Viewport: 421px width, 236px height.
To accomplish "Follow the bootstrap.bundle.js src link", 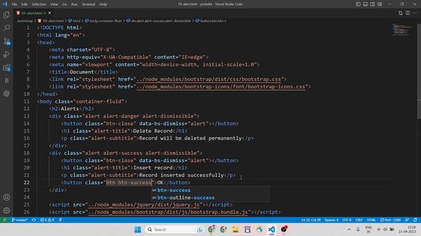I will [168, 212].
